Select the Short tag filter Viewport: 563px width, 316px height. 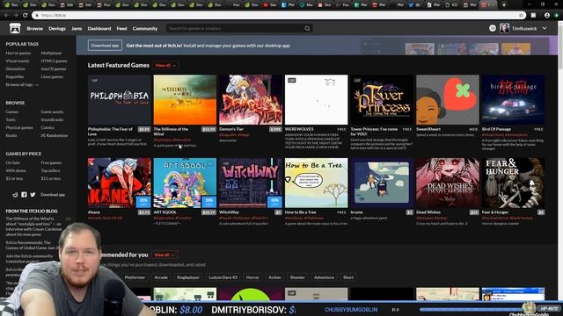click(348, 277)
